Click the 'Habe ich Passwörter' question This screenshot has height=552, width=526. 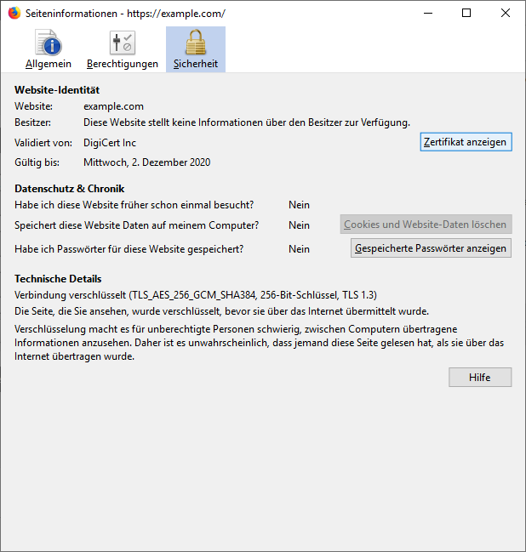click(129, 249)
